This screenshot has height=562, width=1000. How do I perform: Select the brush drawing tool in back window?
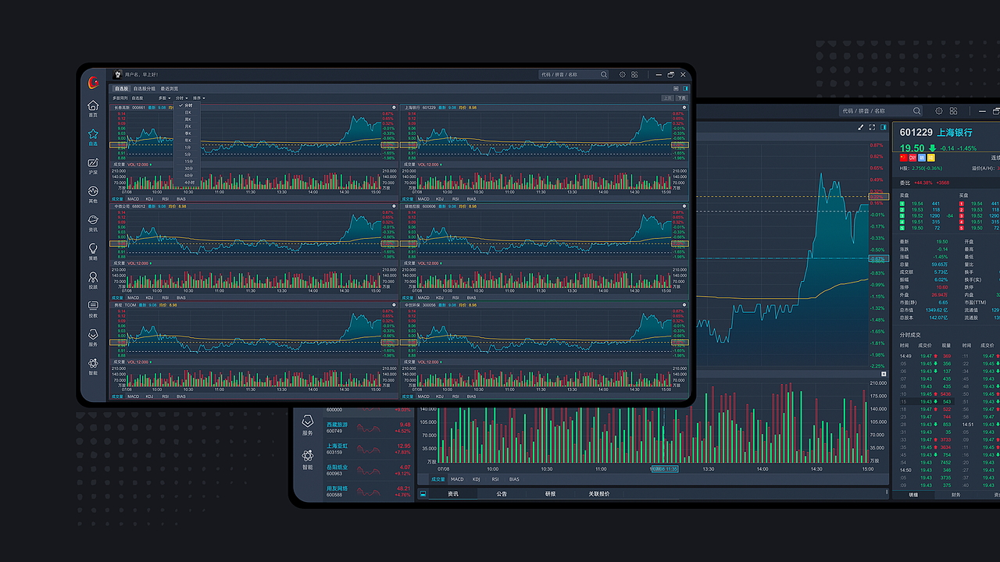tap(861, 127)
